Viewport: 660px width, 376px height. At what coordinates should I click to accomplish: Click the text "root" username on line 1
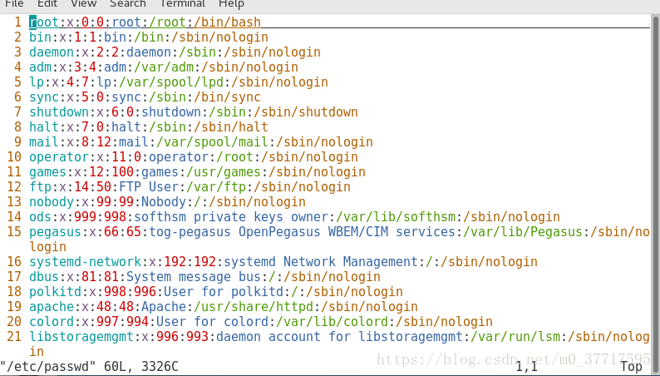point(44,22)
